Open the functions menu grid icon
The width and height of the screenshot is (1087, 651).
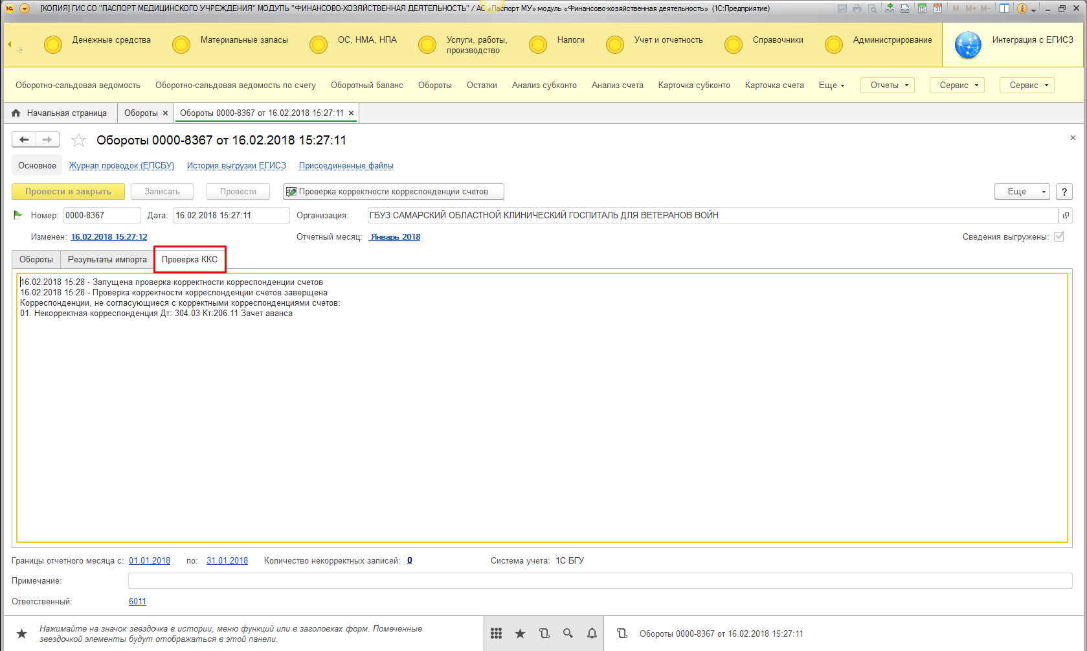[x=496, y=634]
